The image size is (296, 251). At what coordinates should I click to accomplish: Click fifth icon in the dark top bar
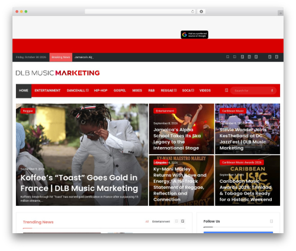(256, 57)
